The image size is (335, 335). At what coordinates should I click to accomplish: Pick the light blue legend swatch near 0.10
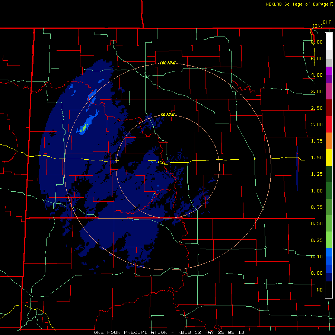click(x=329, y=252)
